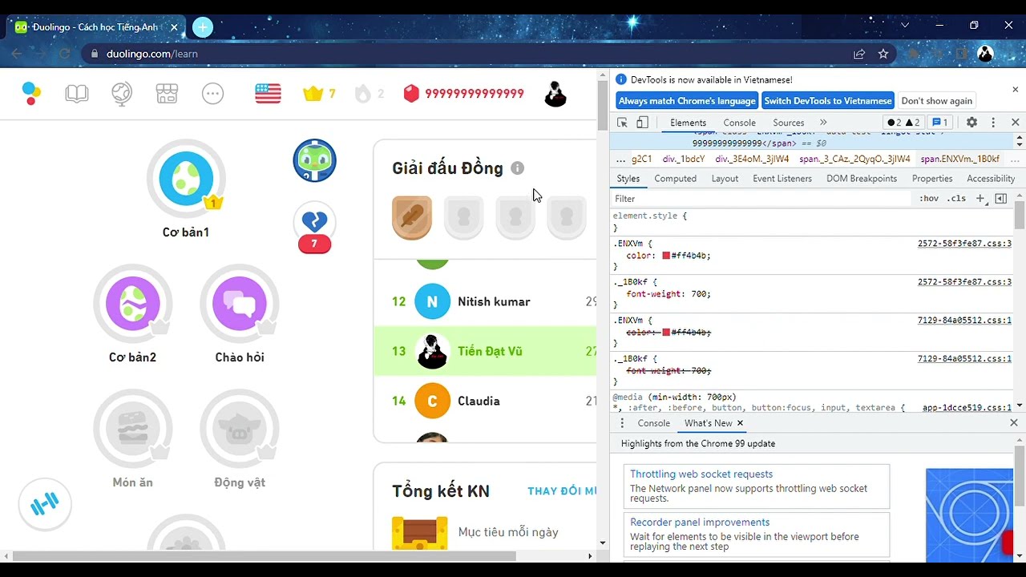
Task: Click the cracked heart icon
Action: click(x=314, y=222)
